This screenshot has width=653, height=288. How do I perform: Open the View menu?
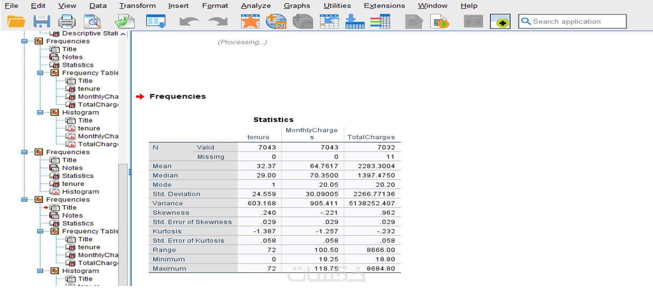[67, 6]
